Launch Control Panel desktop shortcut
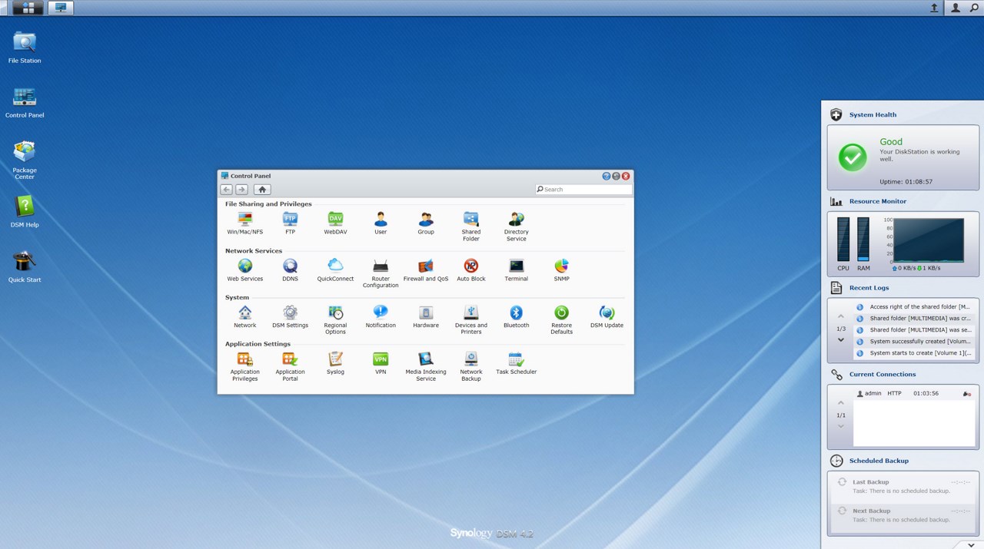 click(25, 102)
